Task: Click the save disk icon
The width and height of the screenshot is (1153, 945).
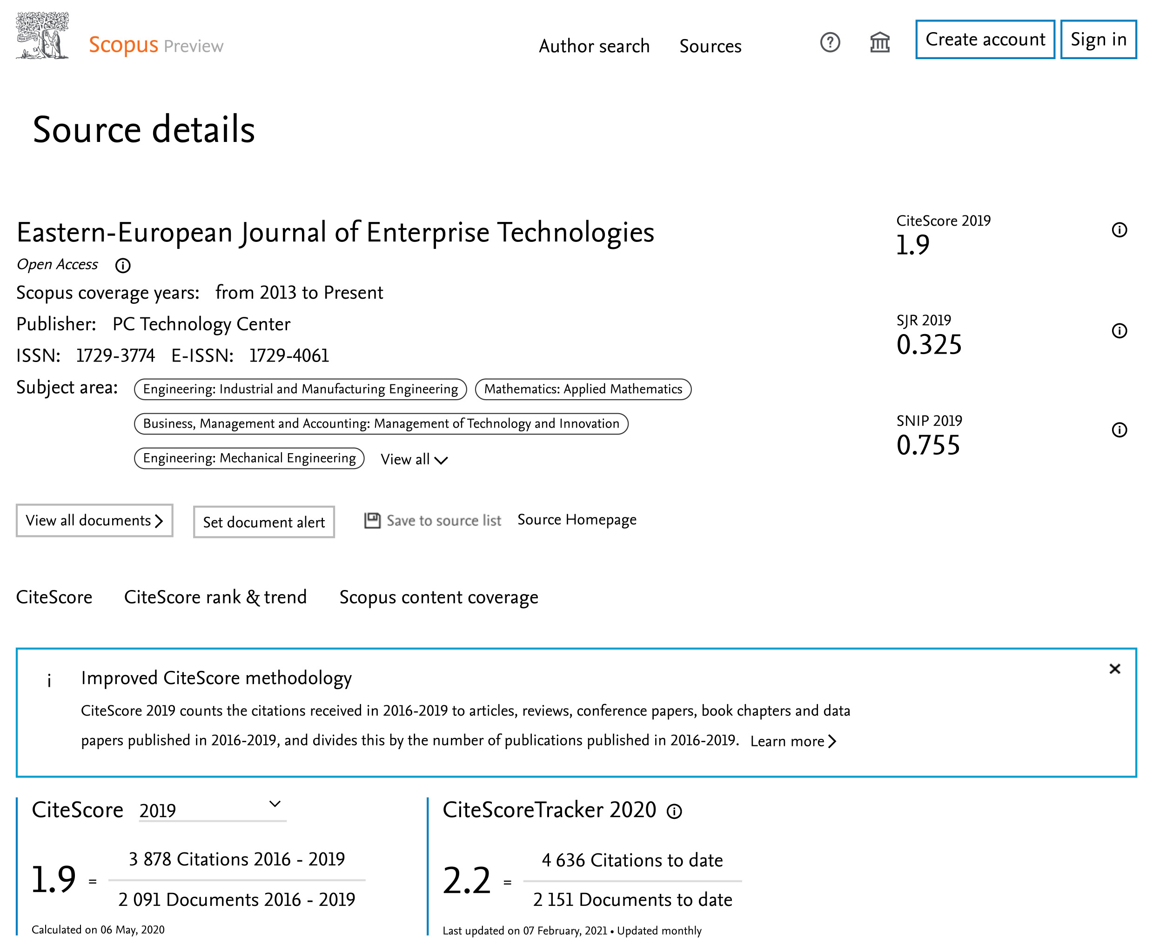Action: pyautogui.click(x=372, y=520)
